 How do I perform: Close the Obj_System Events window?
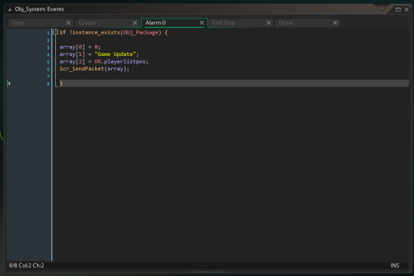pyautogui.click(x=406, y=9)
